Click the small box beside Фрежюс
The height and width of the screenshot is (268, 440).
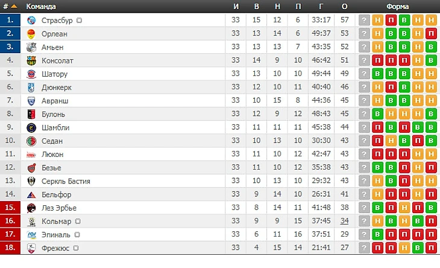coord(76,248)
